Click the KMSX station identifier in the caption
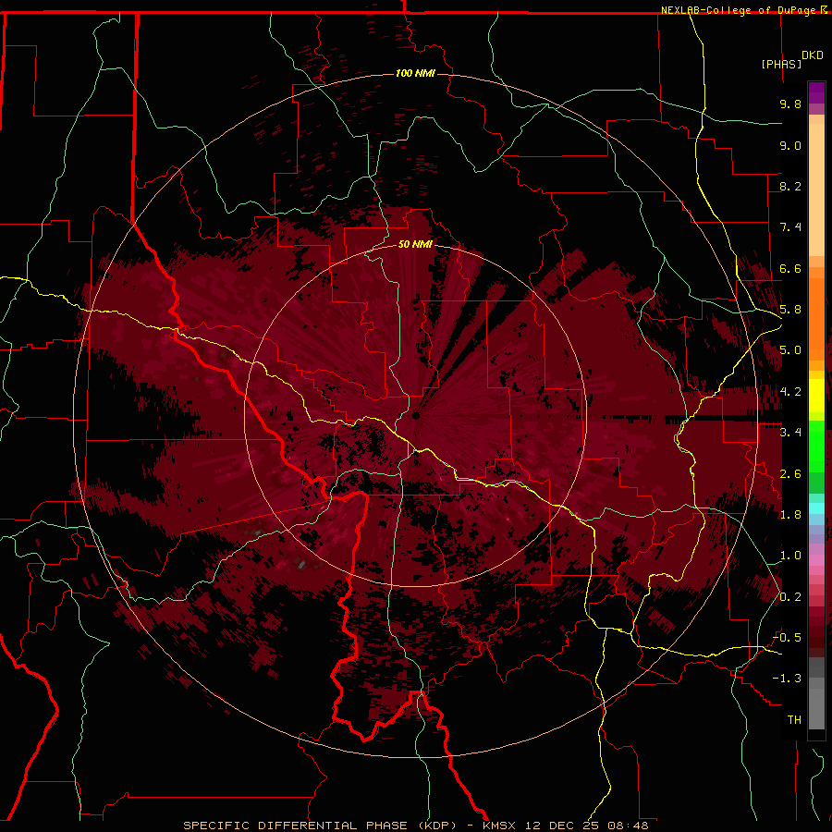 (499, 826)
